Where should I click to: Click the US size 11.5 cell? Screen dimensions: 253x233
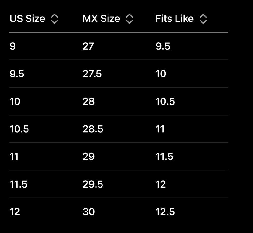tap(19, 184)
